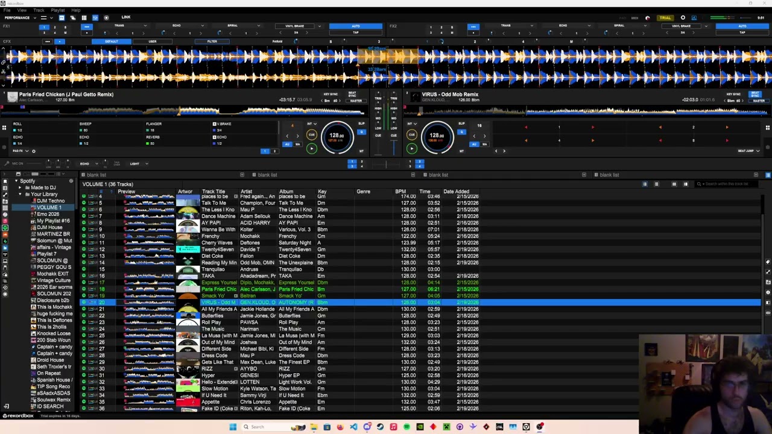Click deck 1 track artwork thumbnail
772x434 pixels.
click(x=12, y=97)
